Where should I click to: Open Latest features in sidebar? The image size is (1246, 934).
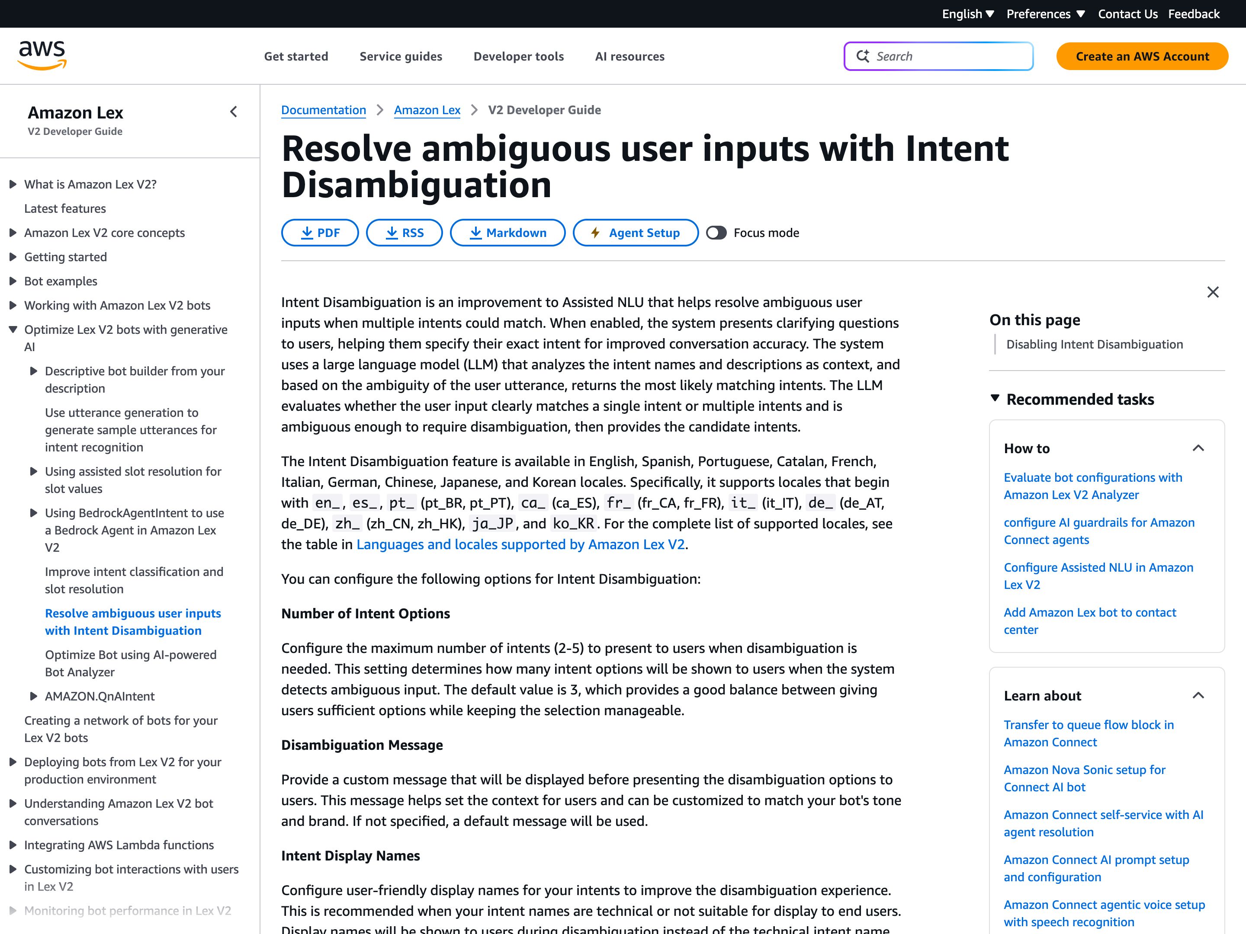[x=65, y=208]
